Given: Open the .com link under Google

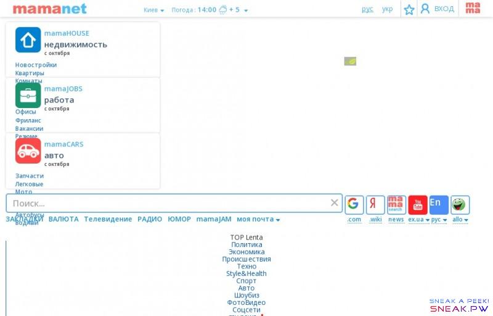Looking at the screenshot, I should click(x=354, y=219).
